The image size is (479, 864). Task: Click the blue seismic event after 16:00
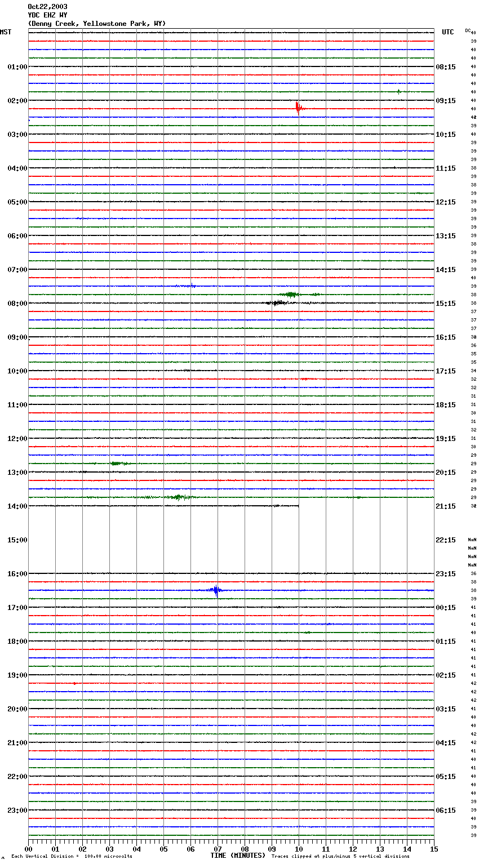pyautogui.click(x=216, y=590)
